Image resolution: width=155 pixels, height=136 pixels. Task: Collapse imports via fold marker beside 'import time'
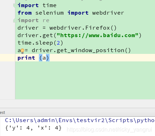click(15, 5)
